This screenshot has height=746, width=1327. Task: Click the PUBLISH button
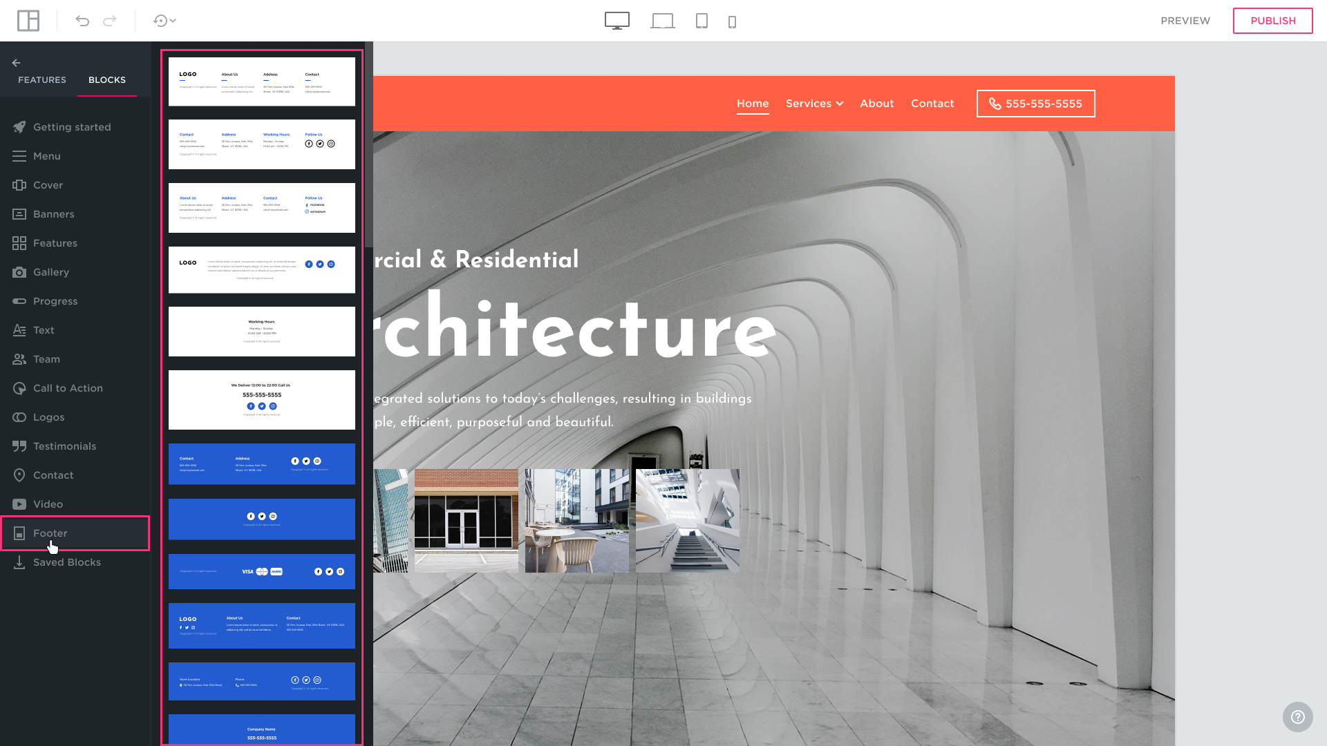coord(1272,21)
